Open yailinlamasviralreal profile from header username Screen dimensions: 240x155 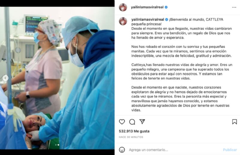[147, 7]
